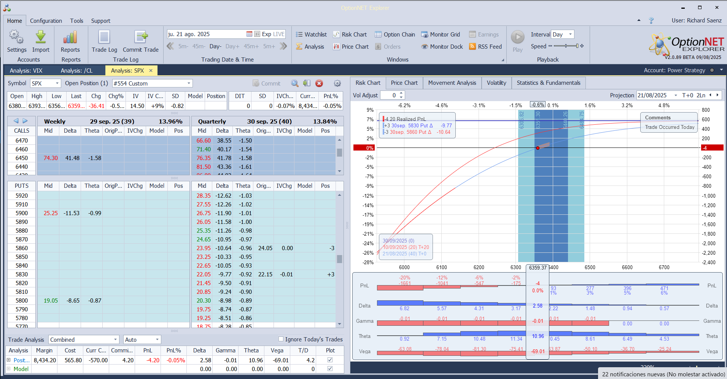Open the Auto dropdown
The width and height of the screenshot is (727, 379).
click(157, 339)
